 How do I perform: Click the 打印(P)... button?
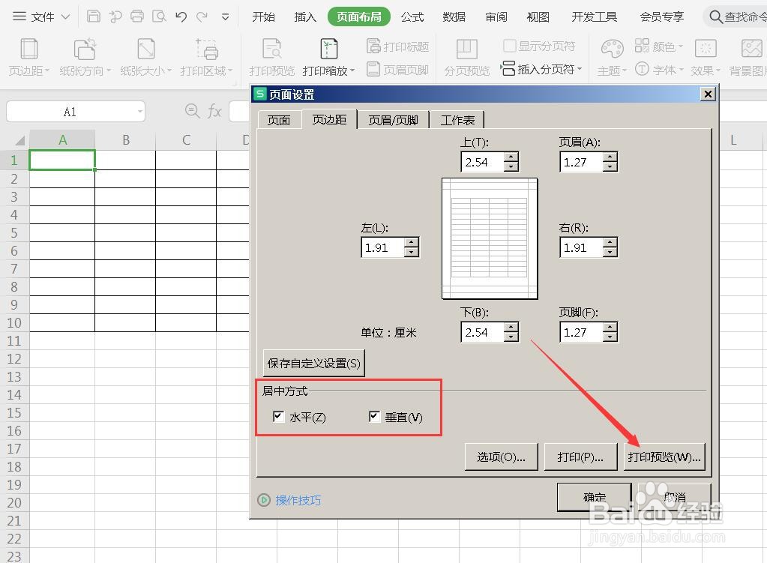click(580, 457)
